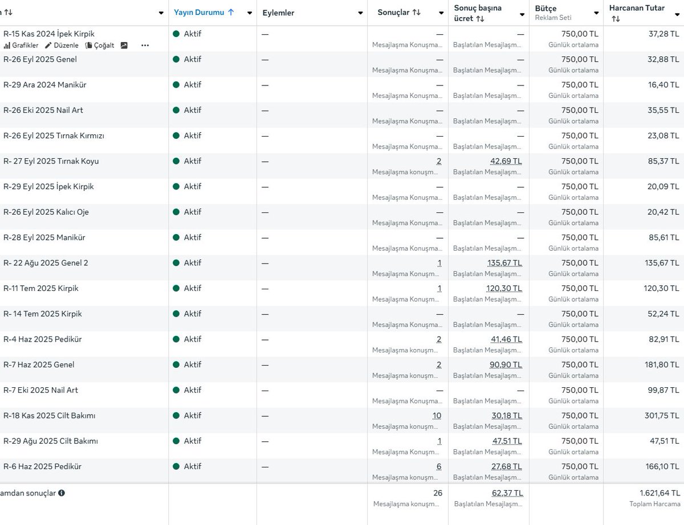This screenshot has height=525, width=684.
Task: Select the R-7 Haz 2025 Genel row name
Action: point(39,364)
